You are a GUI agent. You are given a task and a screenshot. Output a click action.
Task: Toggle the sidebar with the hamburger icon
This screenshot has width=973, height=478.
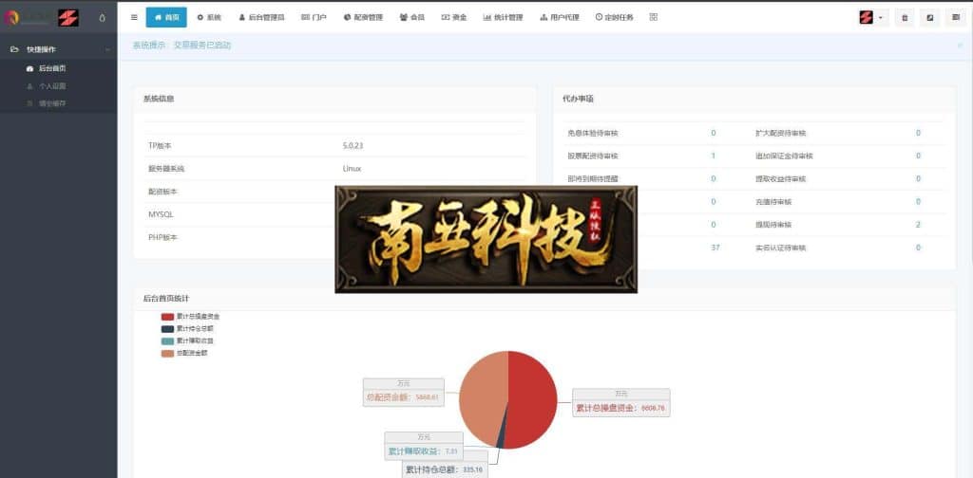[134, 17]
